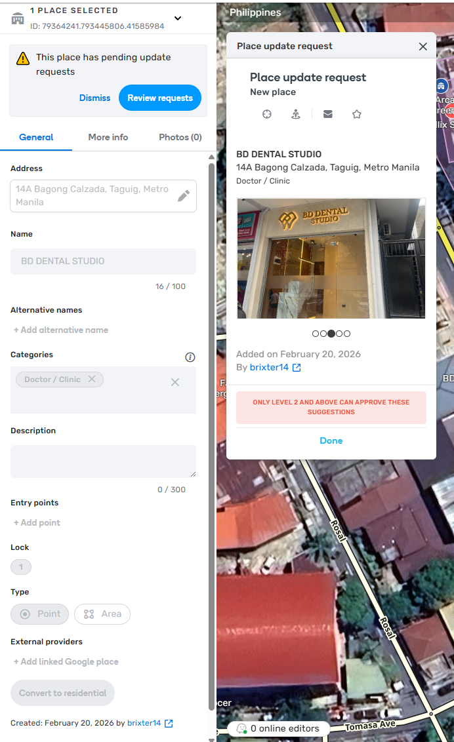The image size is (454, 742).
Task: Switch to the More info tab
Action: point(108,137)
